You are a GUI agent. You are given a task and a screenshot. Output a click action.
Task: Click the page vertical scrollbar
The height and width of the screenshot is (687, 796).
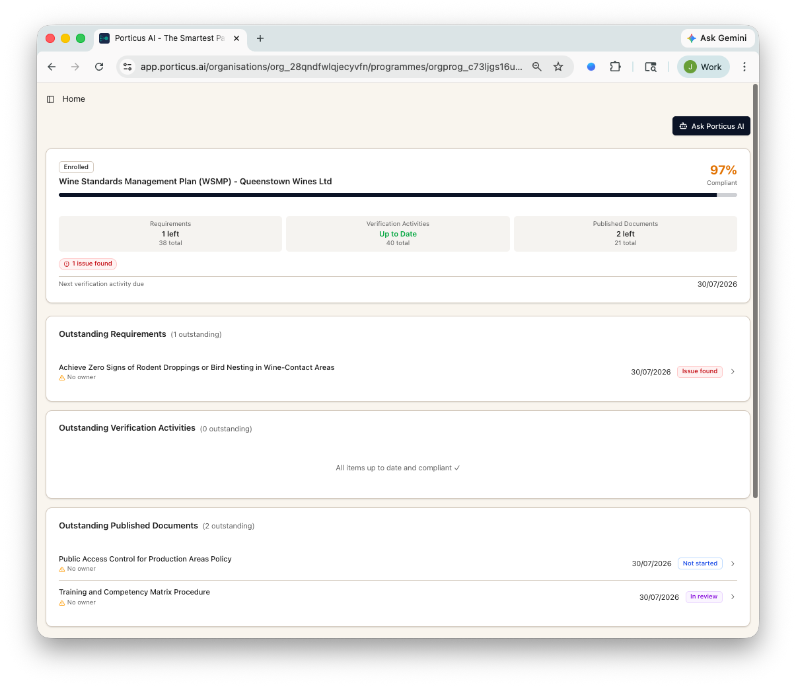(x=755, y=291)
